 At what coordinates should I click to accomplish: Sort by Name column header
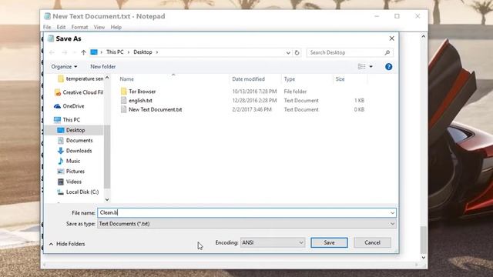click(x=126, y=79)
